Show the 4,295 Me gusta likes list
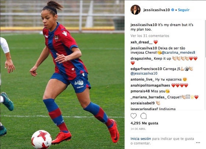This screenshot has width=206, height=149. [144, 123]
